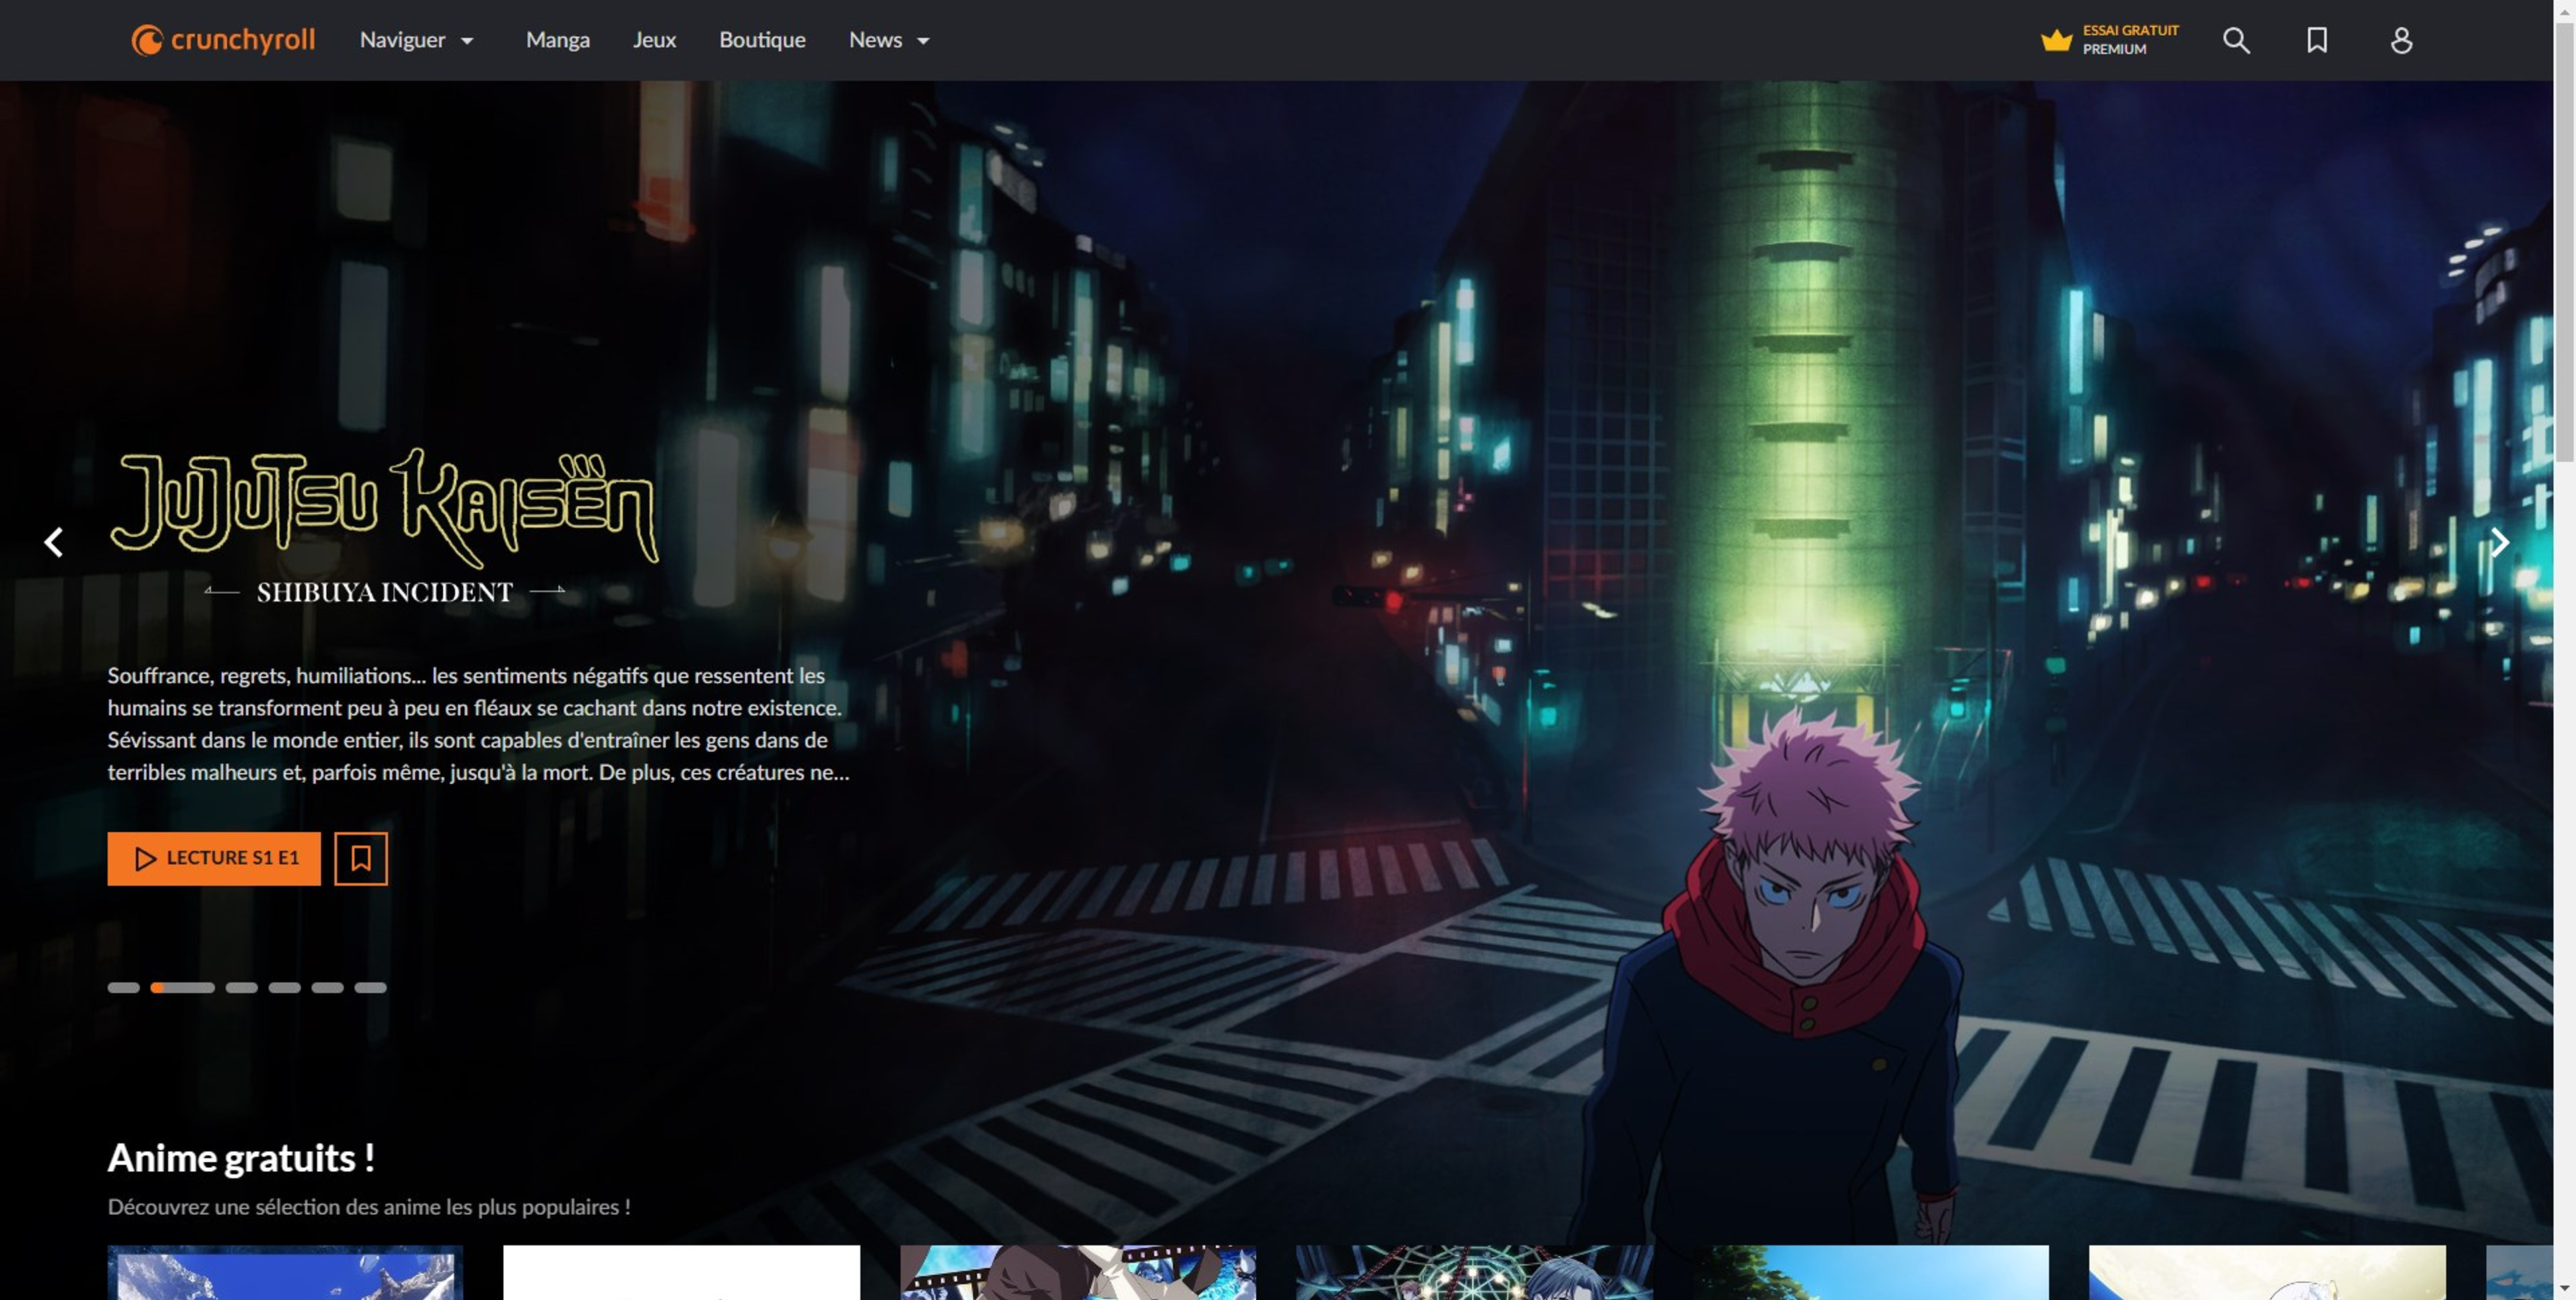Screen dimensions: 2576x1300
Task: Expand the Naviguer dropdown menu
Action: click(x=415, y=40)
